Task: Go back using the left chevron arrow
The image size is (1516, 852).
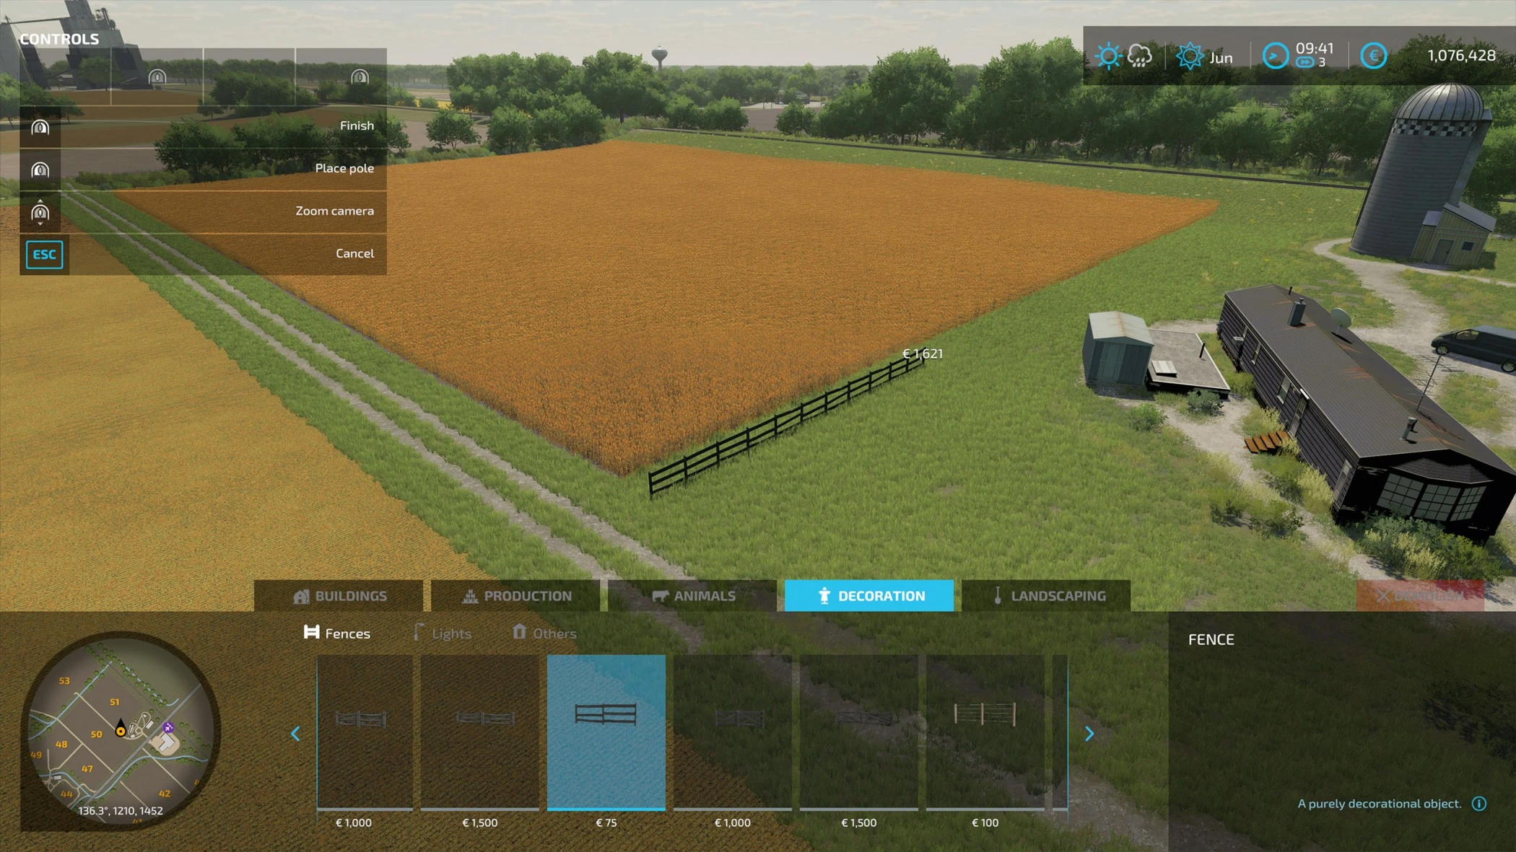Action: coord(296,734)
